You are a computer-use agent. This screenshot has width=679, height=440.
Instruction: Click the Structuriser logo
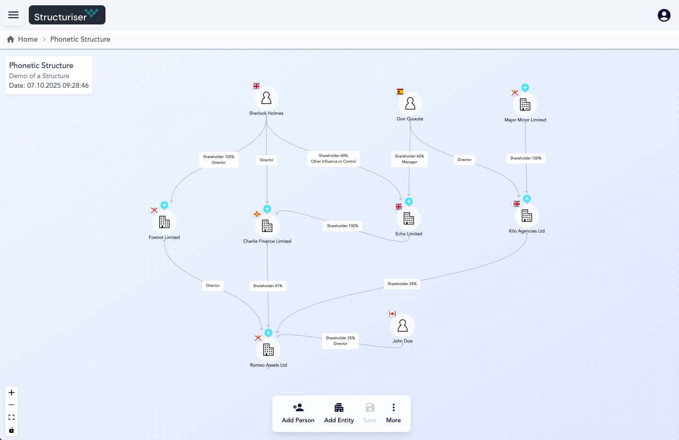pos(67,15)
